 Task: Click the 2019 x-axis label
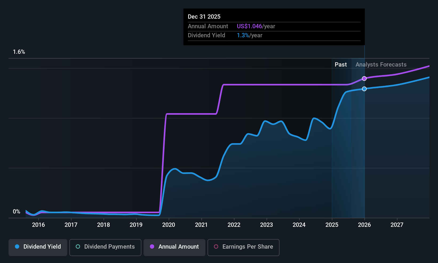point(136,225)
